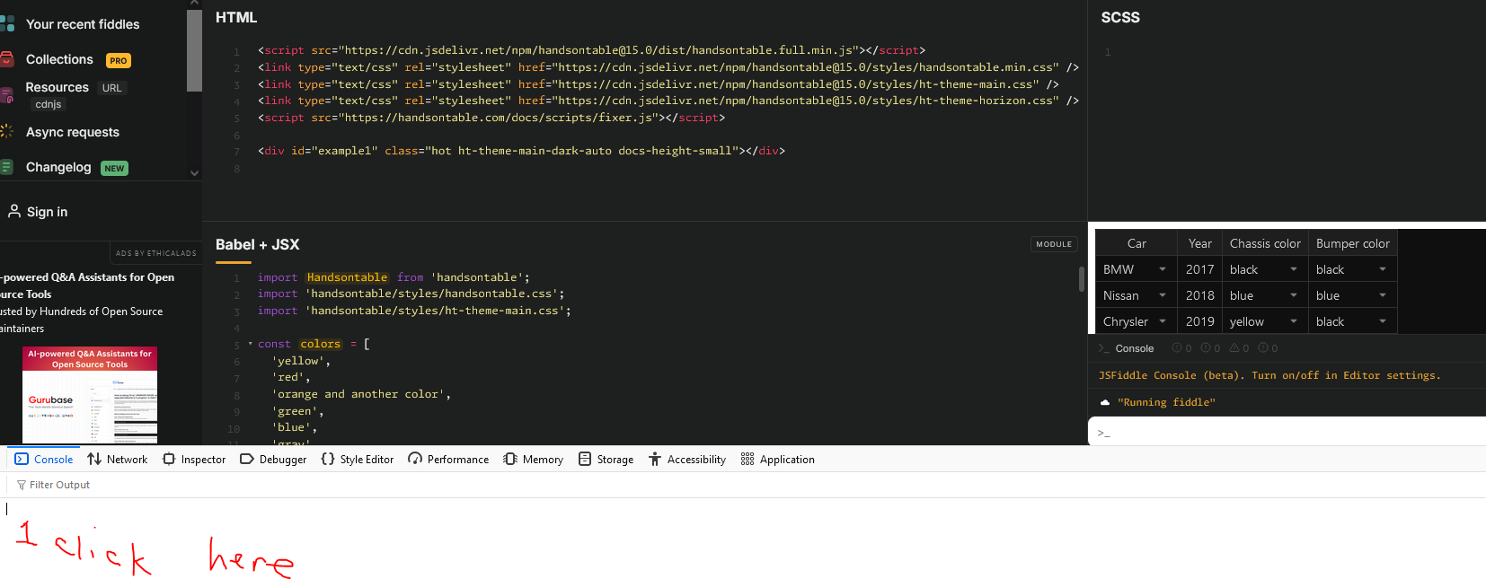Focus the JSFiddle console input line

click(1287, 432)
